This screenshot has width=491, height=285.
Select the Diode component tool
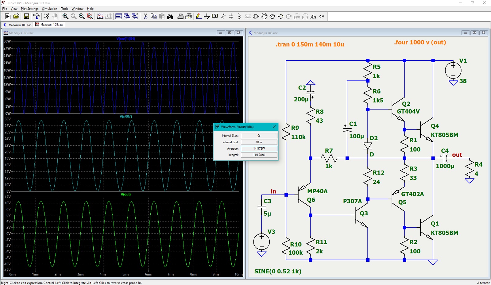coord(248,17)
